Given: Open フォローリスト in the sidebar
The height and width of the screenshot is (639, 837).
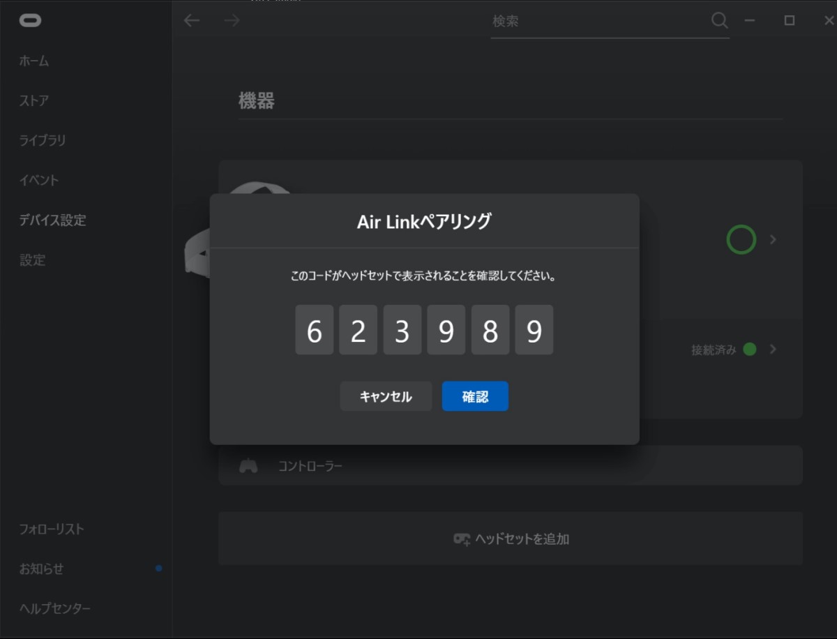Looking at the screenshot, I should pyautogui.click(x=52, y=529).
